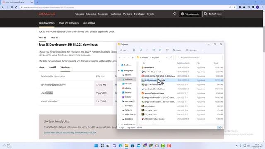
Task: Open Chat icon on taskbar
Action: (114, 146)
